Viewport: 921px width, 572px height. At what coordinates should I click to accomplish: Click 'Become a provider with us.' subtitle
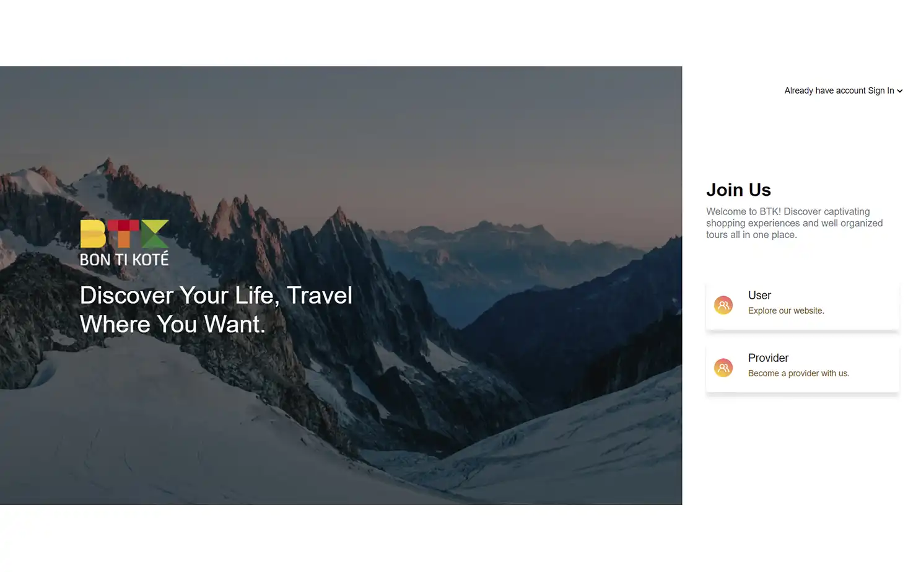click(798, 374)
